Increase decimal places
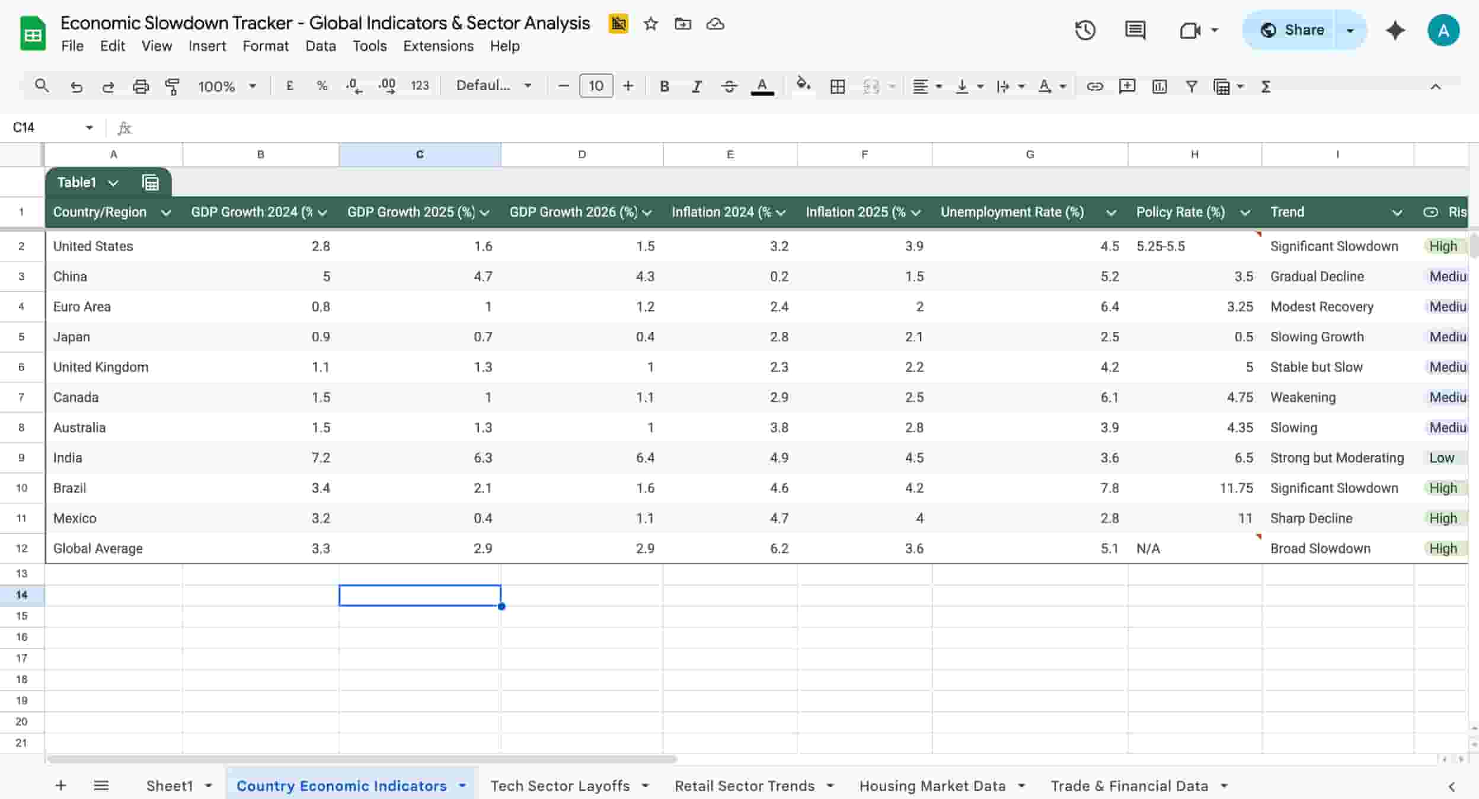Image resolution: width=1479 pixels, height=799 pixels. 387,86
